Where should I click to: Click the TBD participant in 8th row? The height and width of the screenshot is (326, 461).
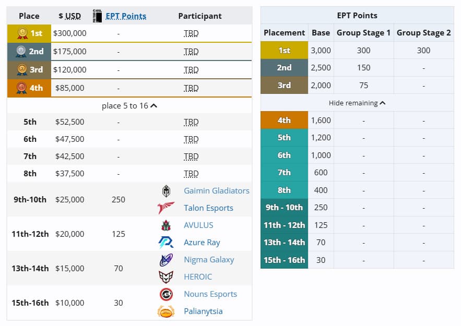(x=191, y=174)
